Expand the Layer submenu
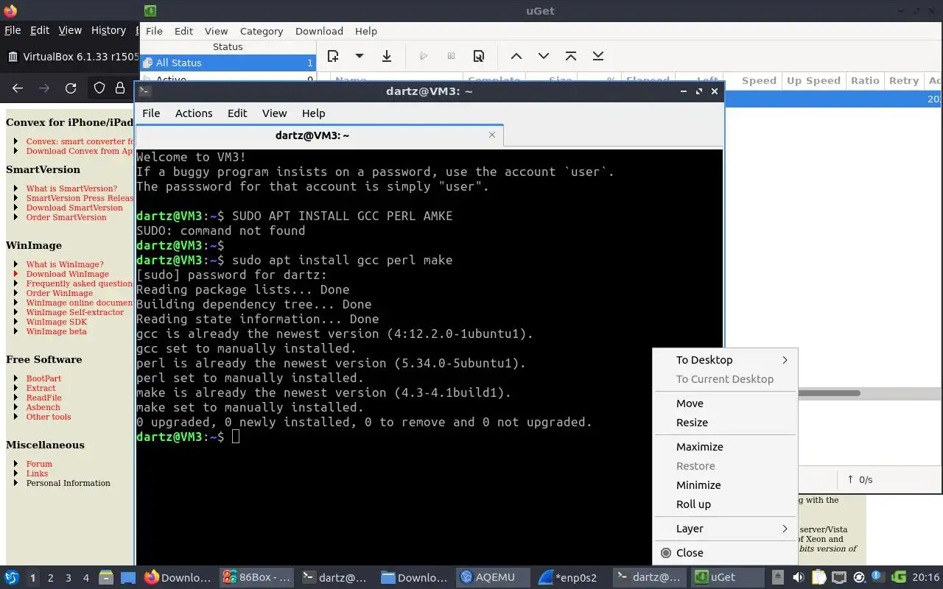Viewport: 943px width, 589px height. 725,528
